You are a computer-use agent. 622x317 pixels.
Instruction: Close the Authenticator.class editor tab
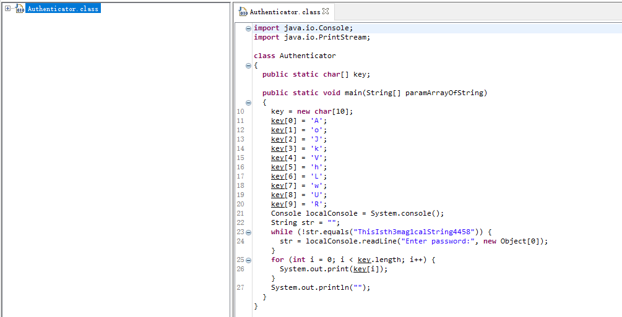coord(326,11)
